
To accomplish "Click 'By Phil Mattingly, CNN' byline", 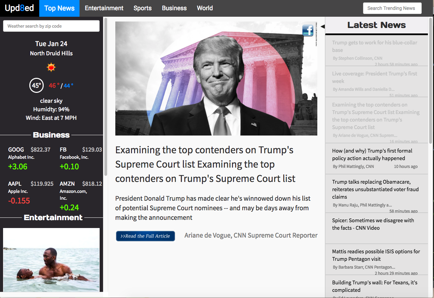I will point(353,167).
